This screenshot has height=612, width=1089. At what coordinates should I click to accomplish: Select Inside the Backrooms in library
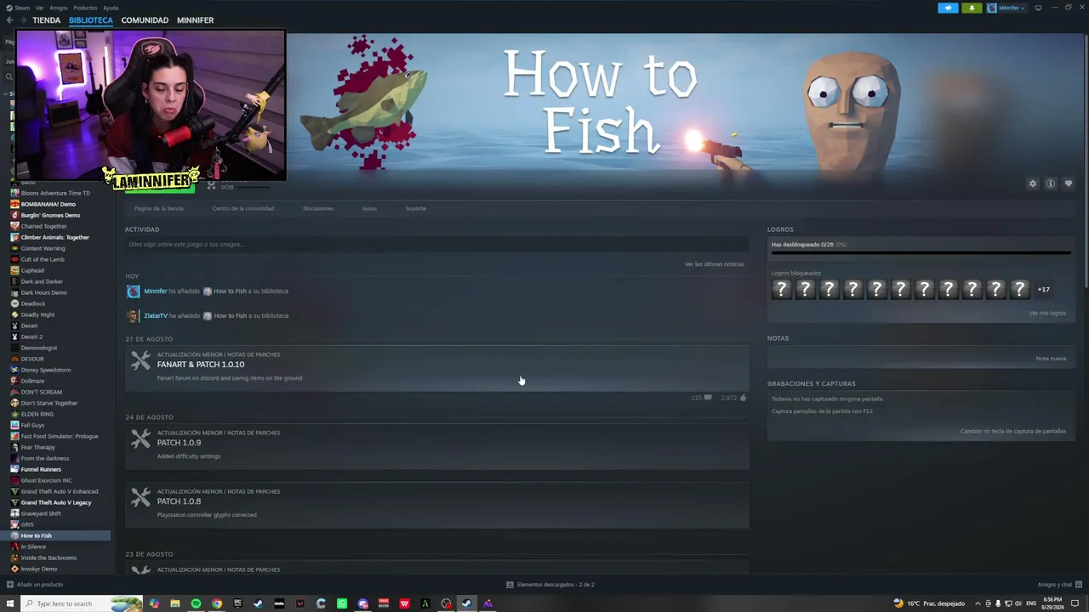(x=48, y=558)
